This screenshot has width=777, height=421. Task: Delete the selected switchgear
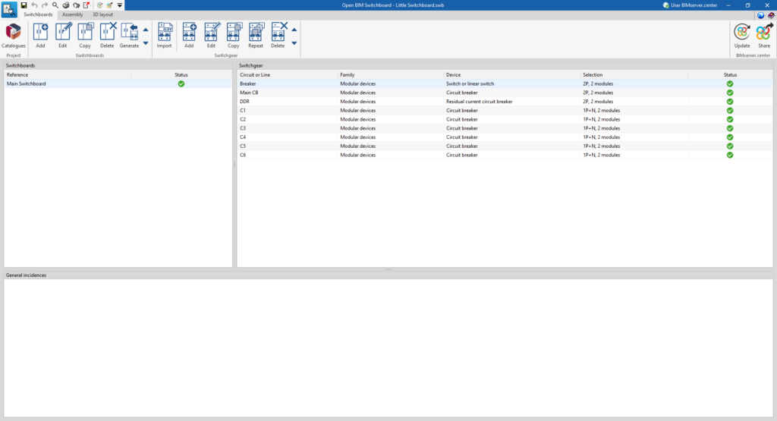(x=278, y=36)
